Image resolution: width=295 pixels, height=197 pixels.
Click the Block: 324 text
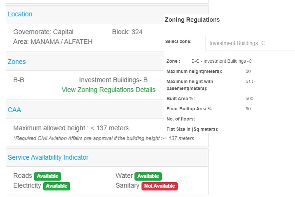coord(127,32)
